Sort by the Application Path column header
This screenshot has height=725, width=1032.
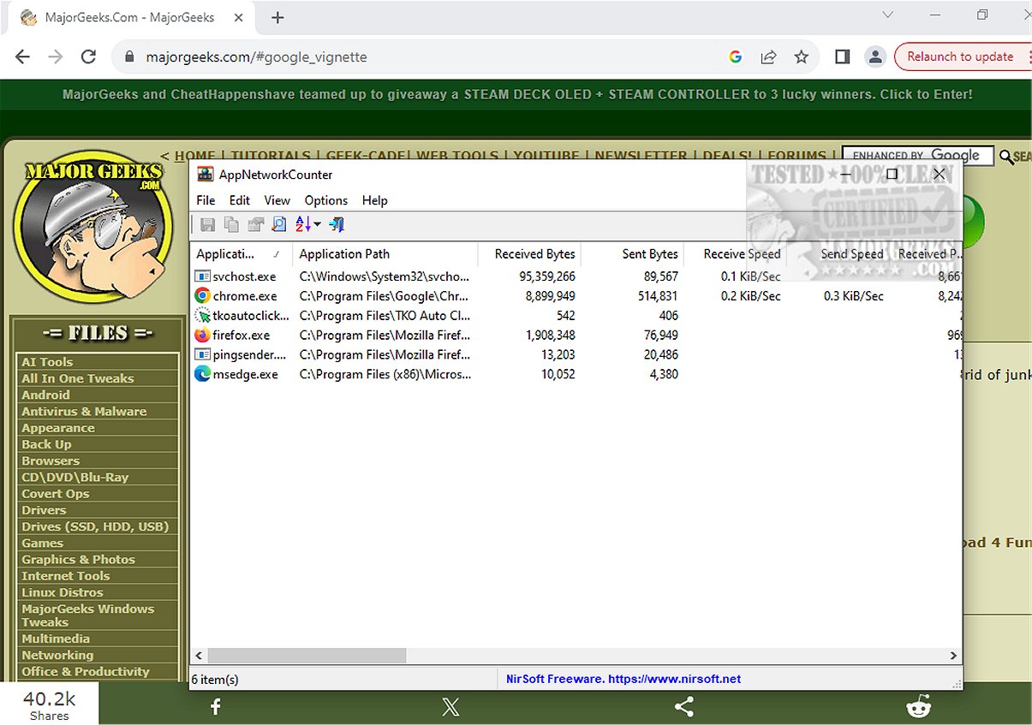(x=385, y=254)
